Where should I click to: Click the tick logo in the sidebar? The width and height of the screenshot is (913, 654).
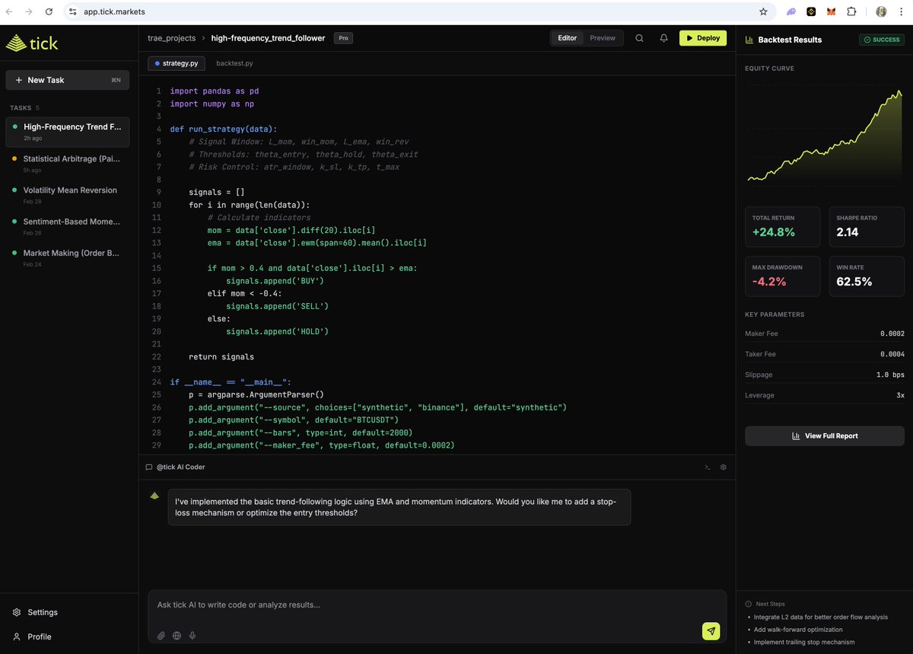tap(32, 43)
